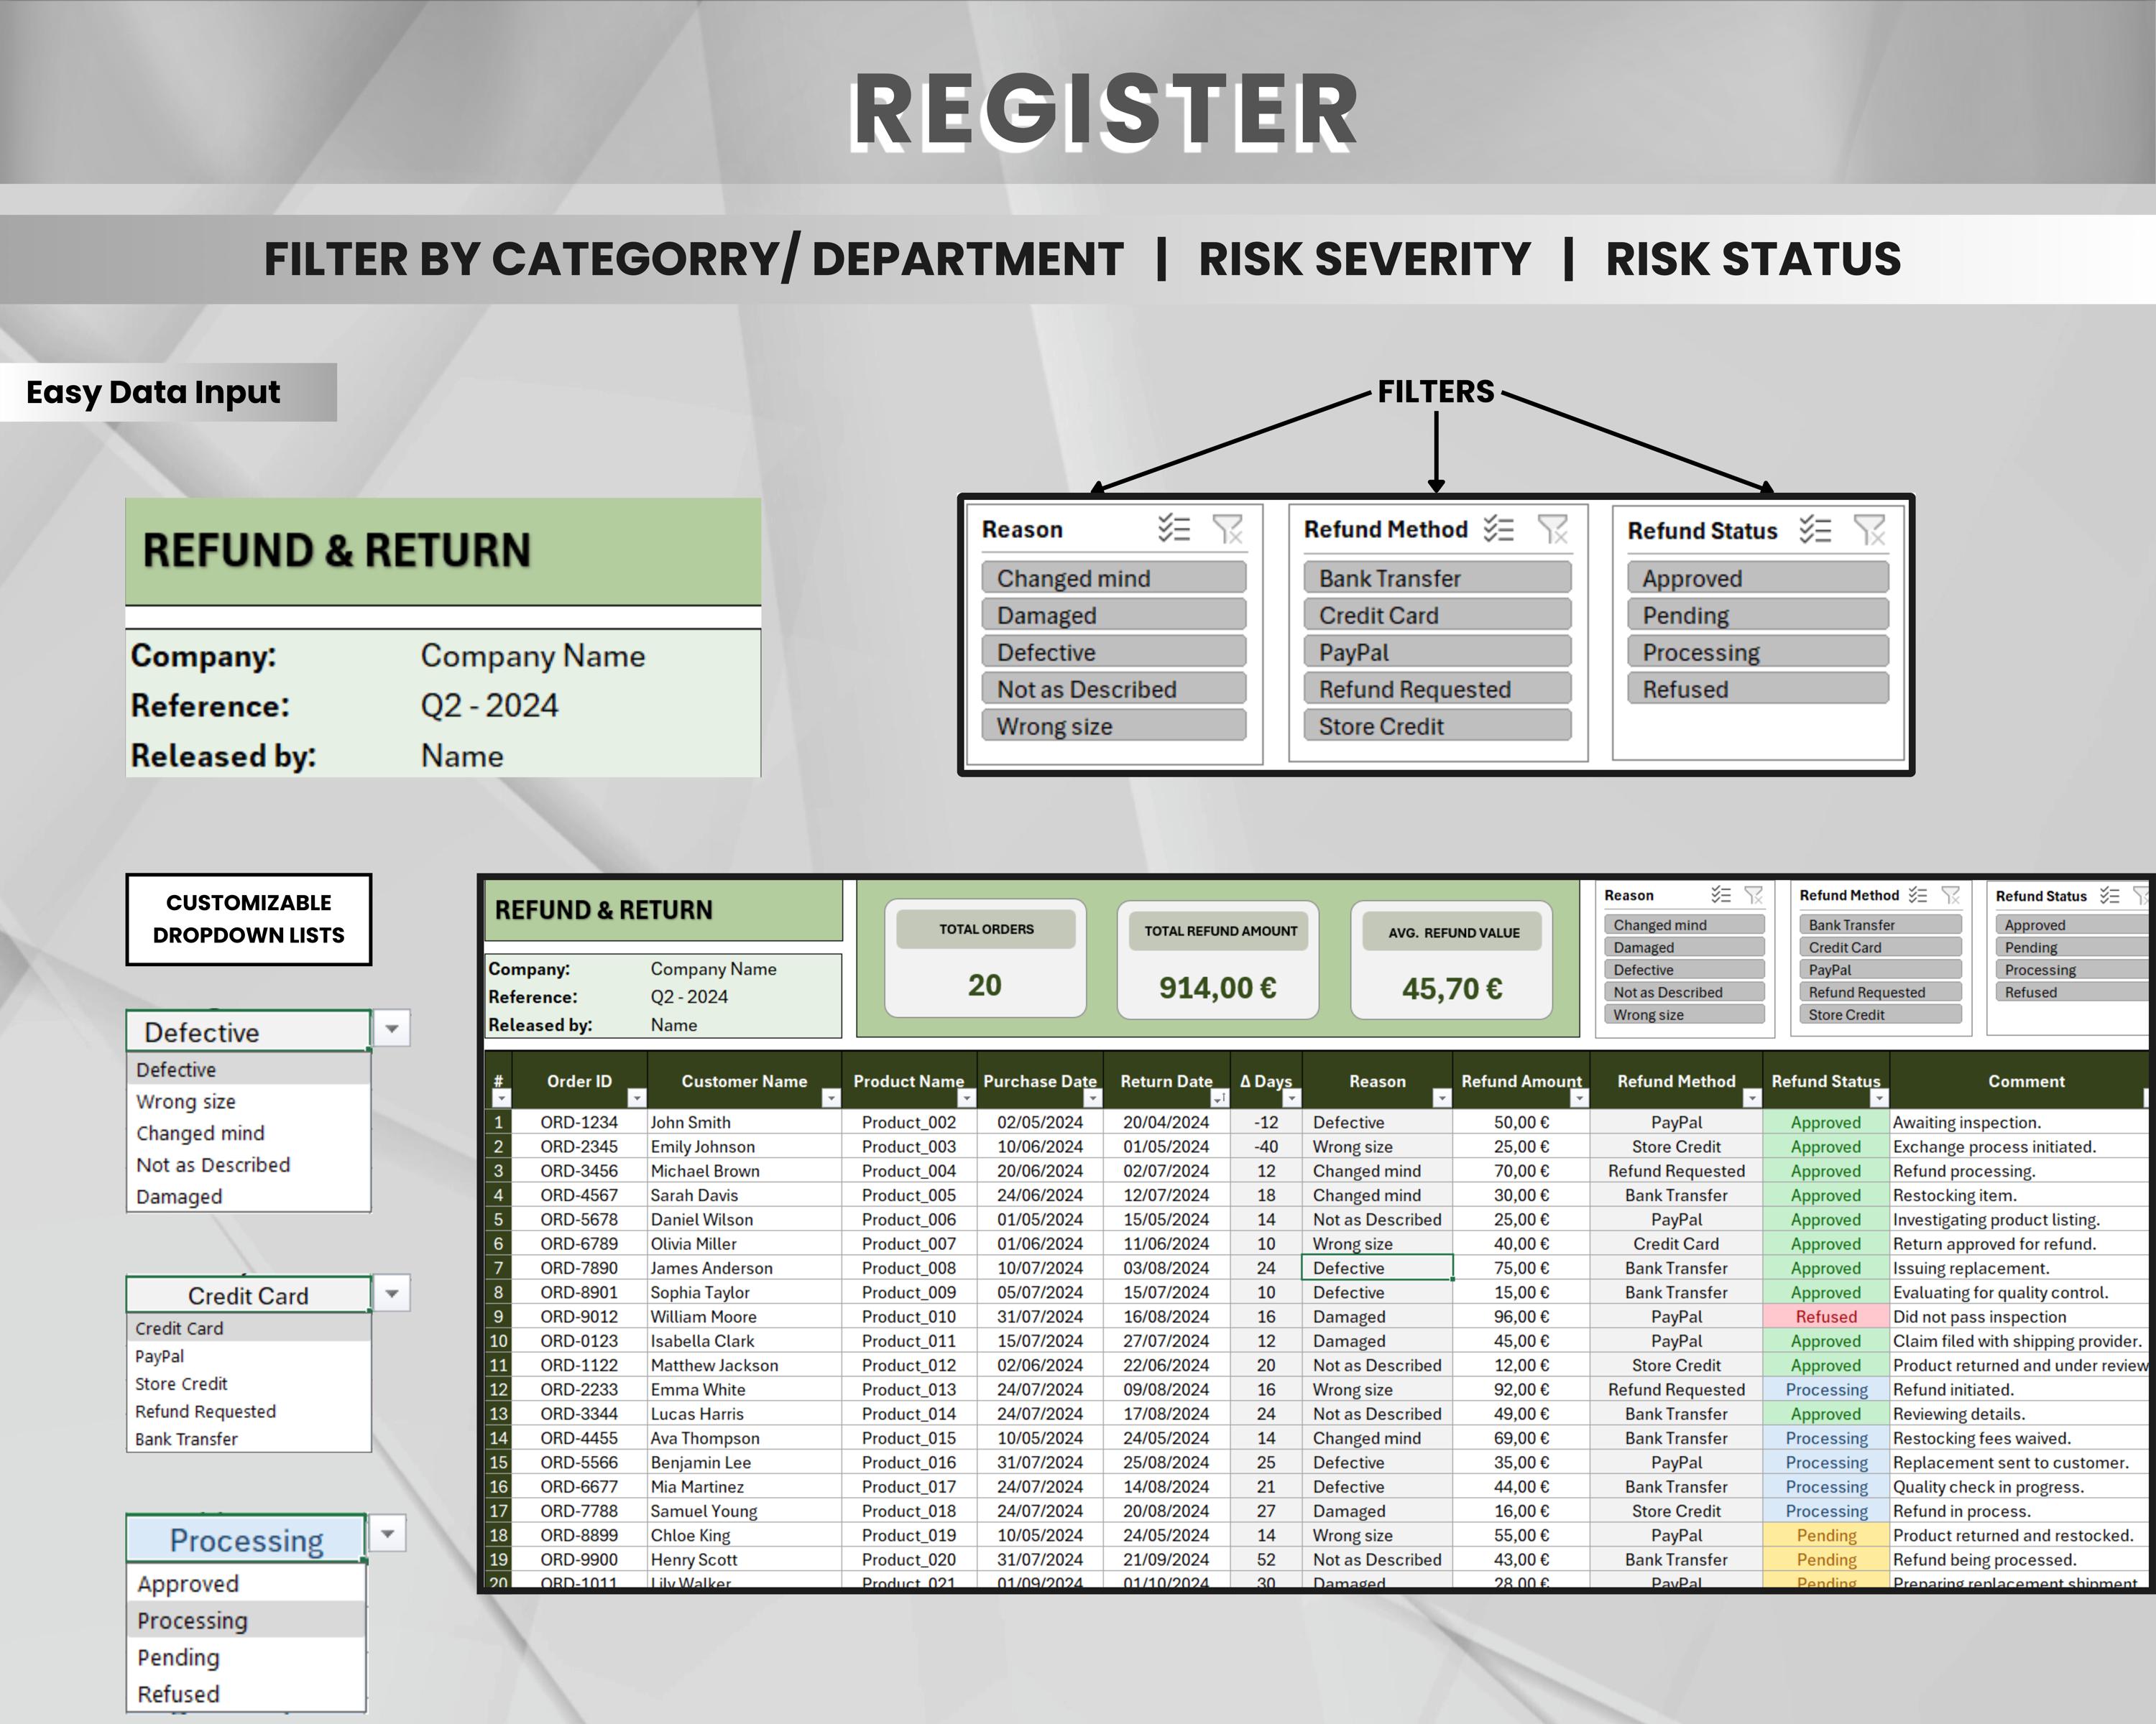Click the clear filter icon on the small Reason slicer

1755,894
